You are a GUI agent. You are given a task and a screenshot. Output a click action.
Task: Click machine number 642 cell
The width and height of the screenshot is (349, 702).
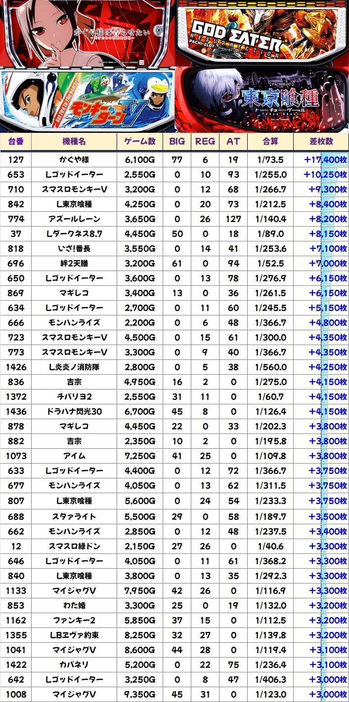[16, 679]
